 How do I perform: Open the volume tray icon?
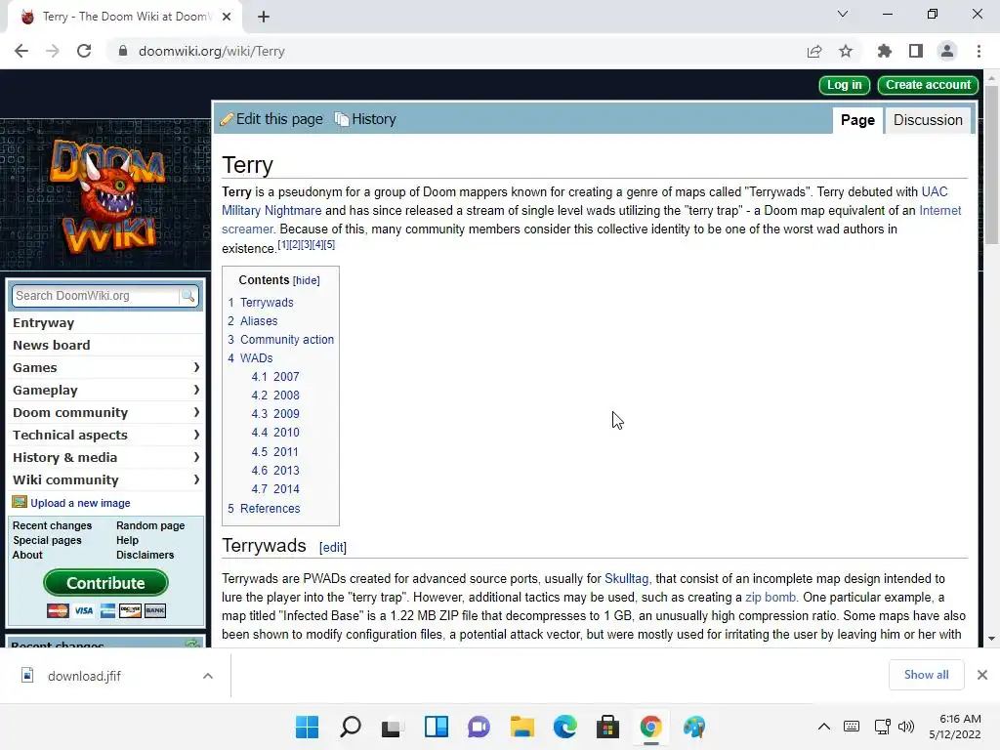coord(905,727)
